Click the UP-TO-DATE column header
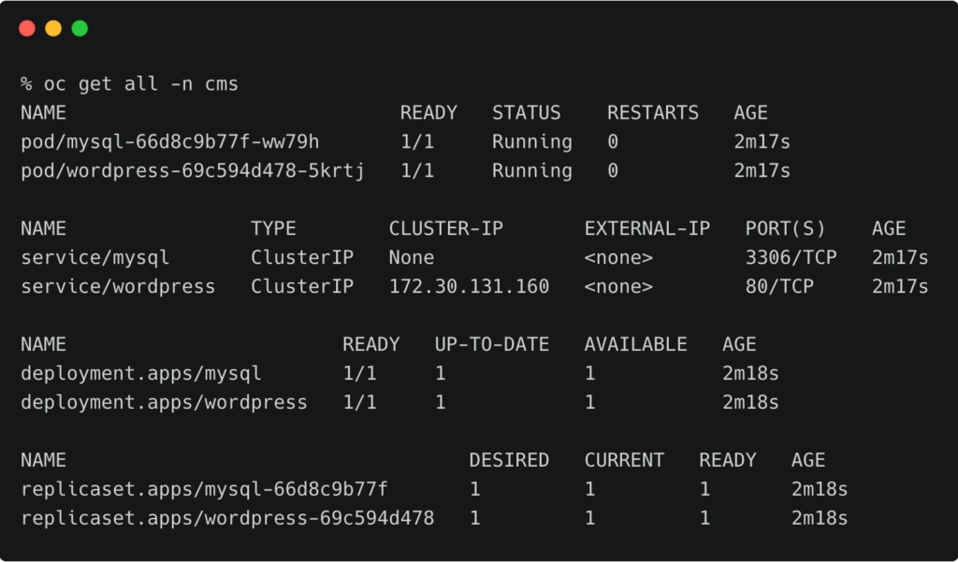The width and height of the screenshot is (958, 562). [x=491, y=345]
